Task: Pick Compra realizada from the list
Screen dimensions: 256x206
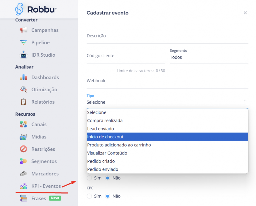Action: 167,120
